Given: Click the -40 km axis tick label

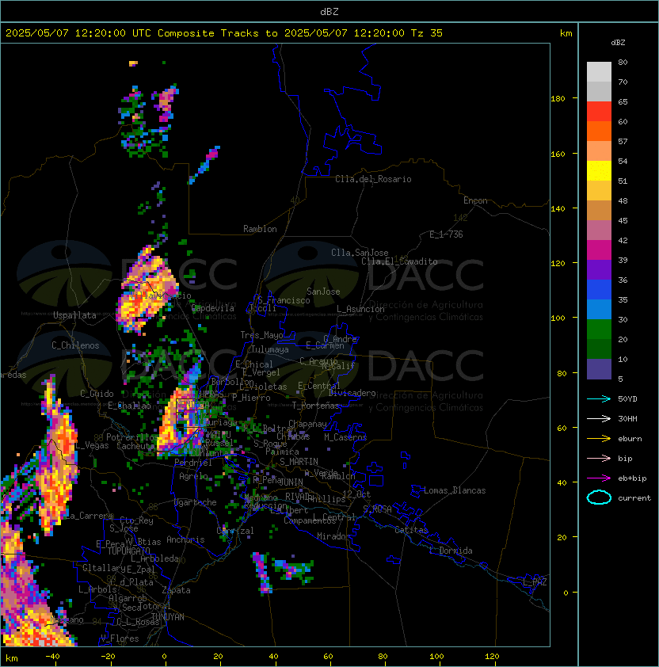Looking at the screenshot, I should (x=53, y=657).
